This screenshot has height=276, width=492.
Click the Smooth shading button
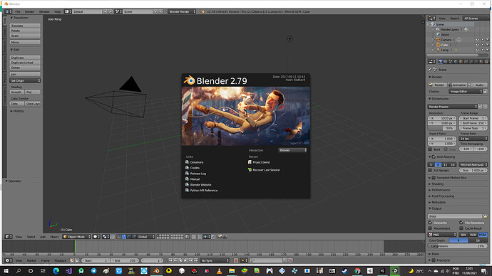pyautogui.click(x=17, y=92)
